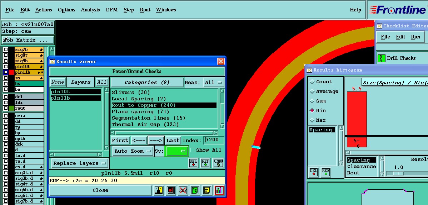The width and height of the screenshot is (428, 205).
Task: Open the Actions menu
Action: pyautogui.click(x=43, y=10)
